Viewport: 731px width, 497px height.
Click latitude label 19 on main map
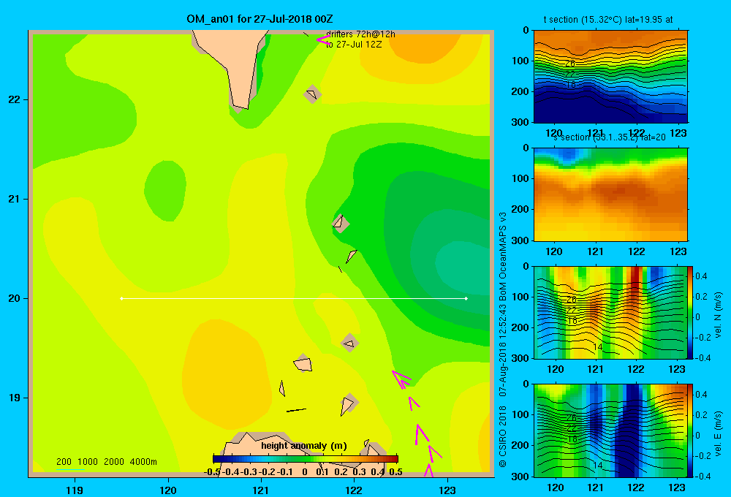pos(15,398)
